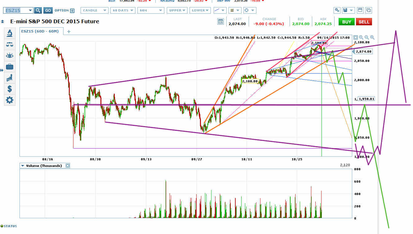The height and width of the screenshot is (234, 413).
Task: Expand the ESZ15 symbol dropdown arrow
Action: click(30, 10)
